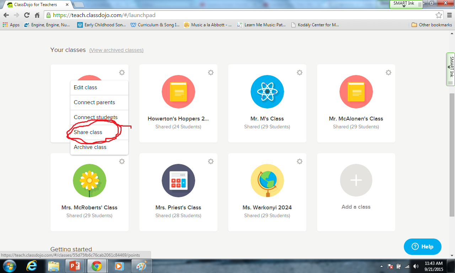Screen dimensions: 455x273
Task: Open settings gear on Mr. M's Class card
Action: pos(300,73)
